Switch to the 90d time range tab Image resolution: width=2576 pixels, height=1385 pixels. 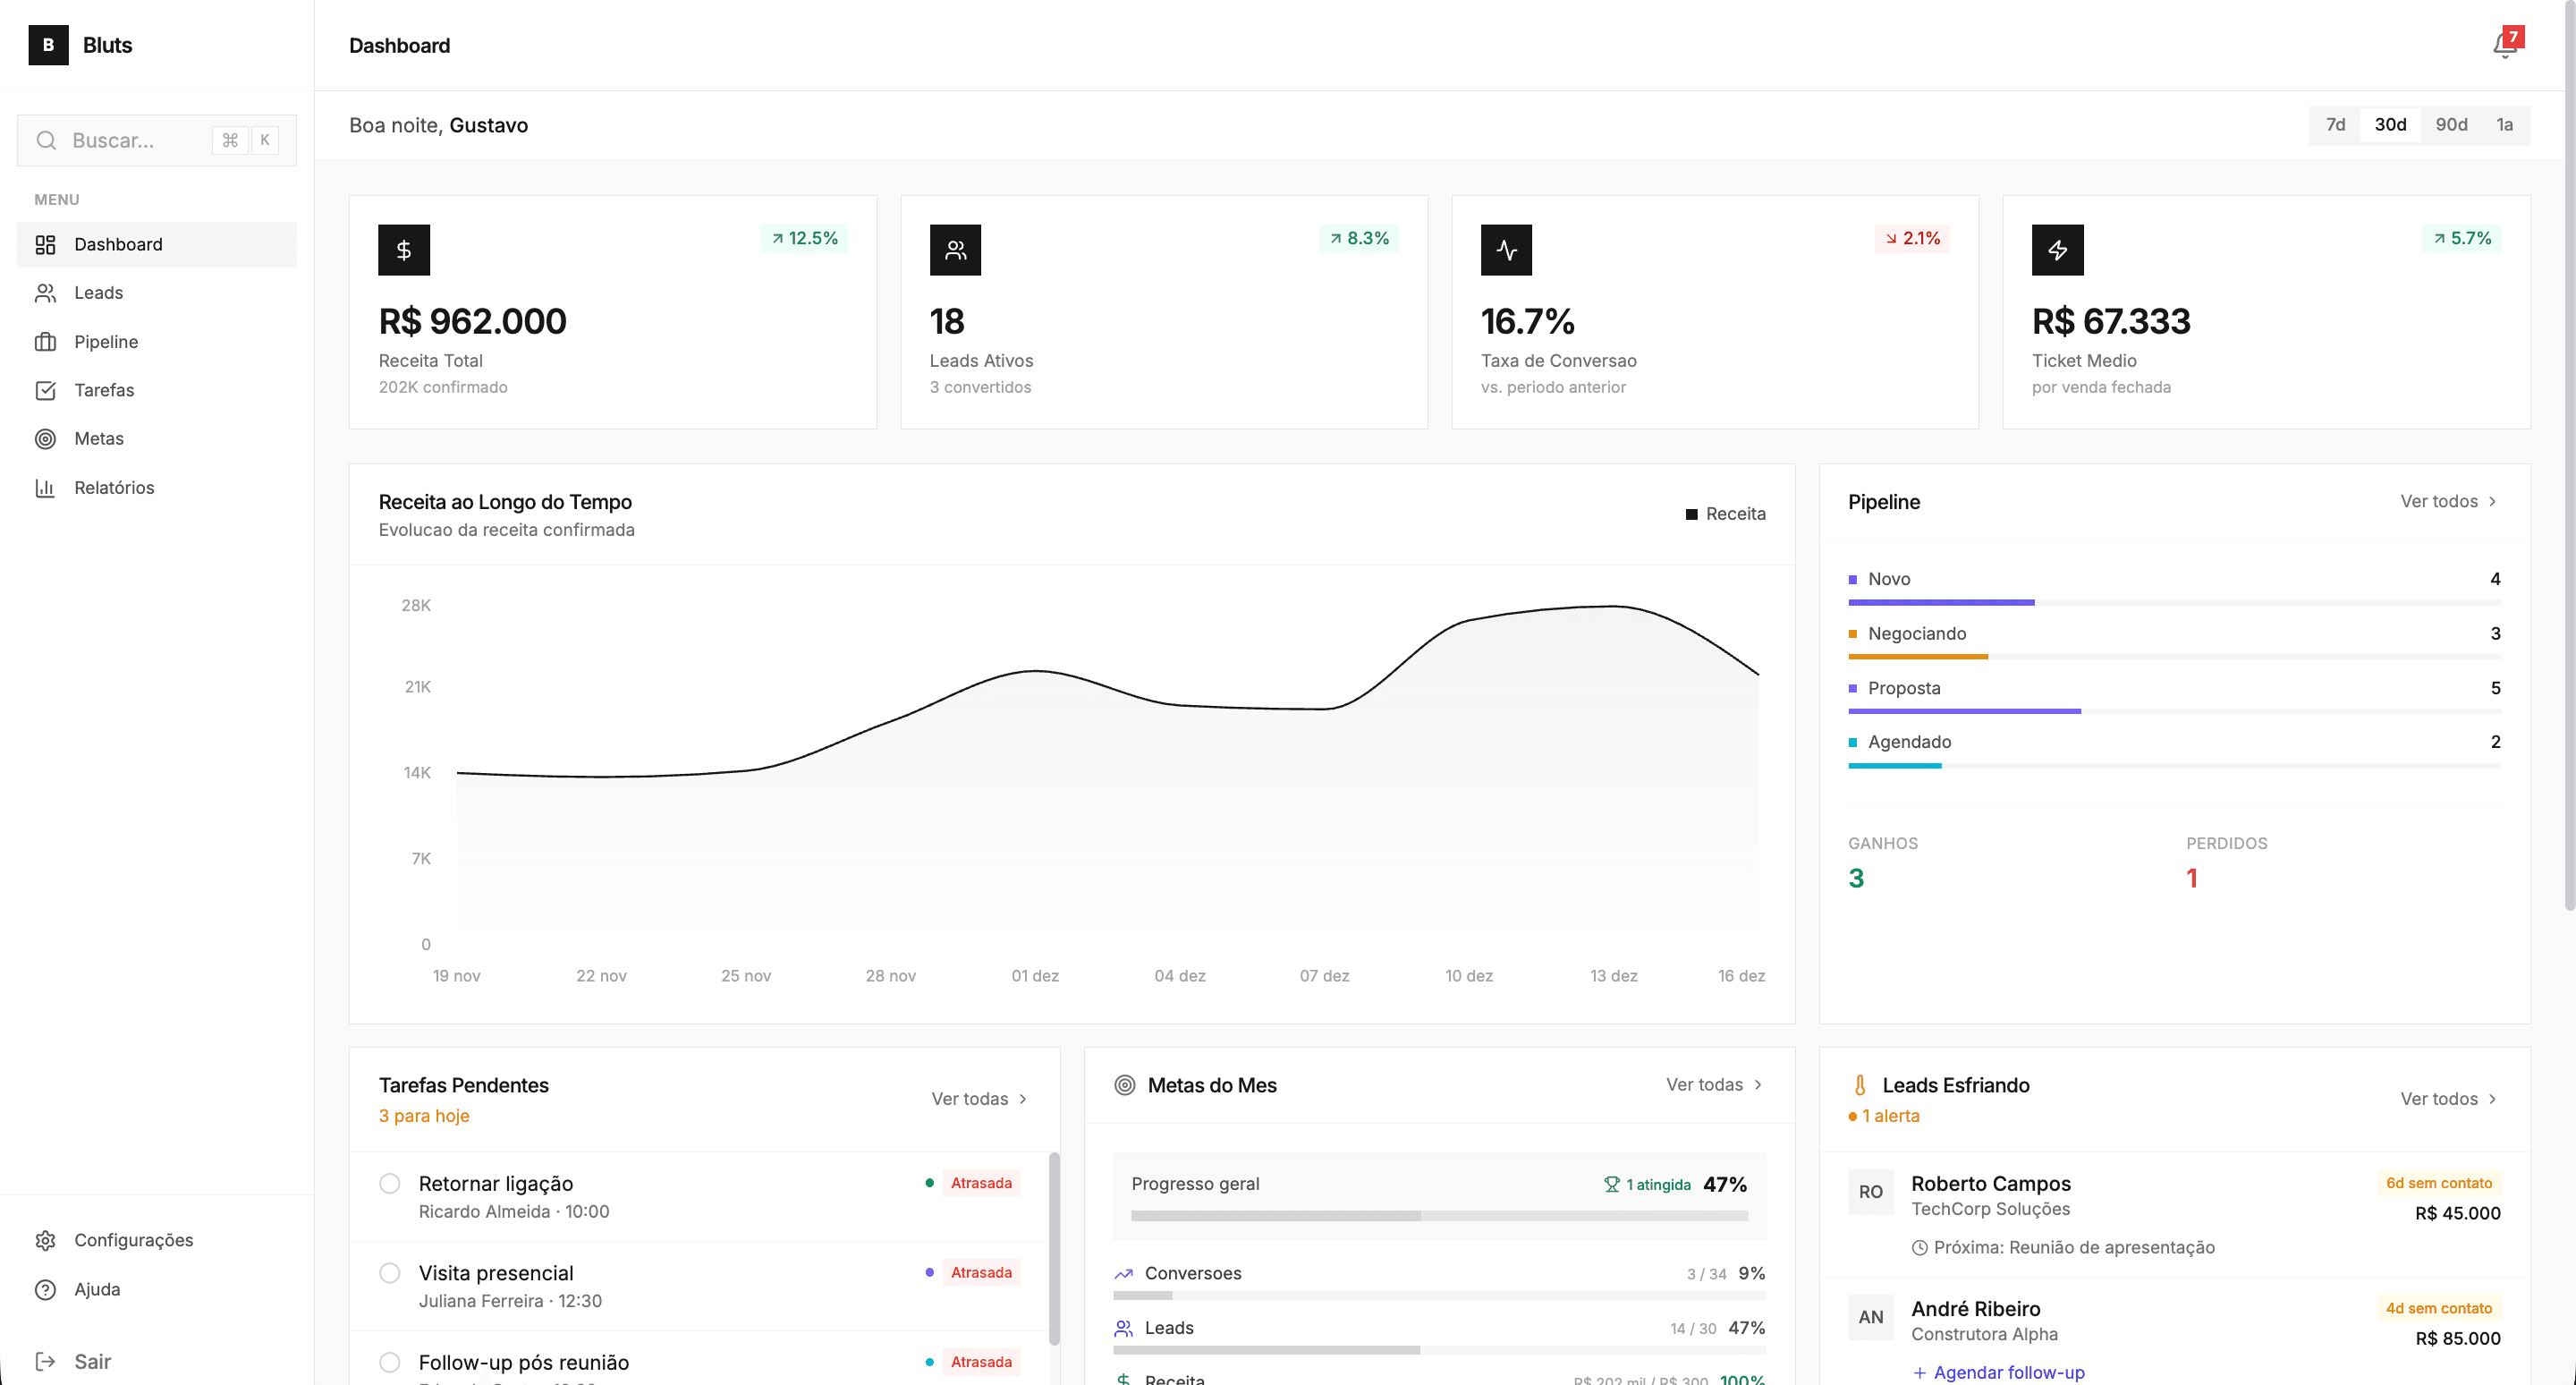coord(2452,124)
